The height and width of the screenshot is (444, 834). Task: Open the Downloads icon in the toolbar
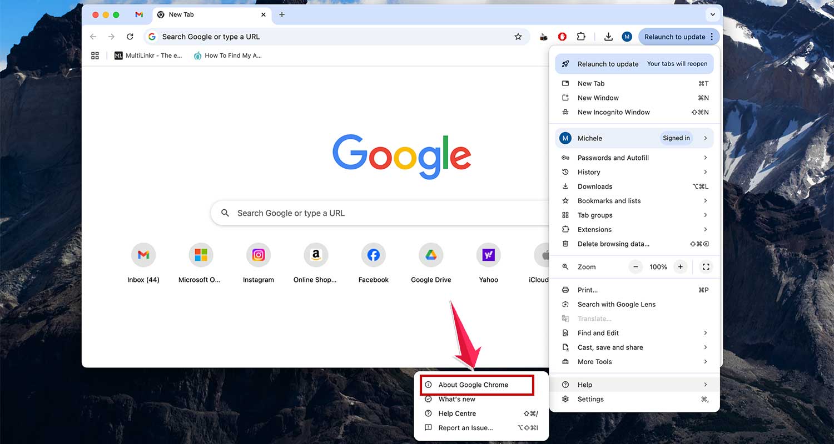coord(608,37)
